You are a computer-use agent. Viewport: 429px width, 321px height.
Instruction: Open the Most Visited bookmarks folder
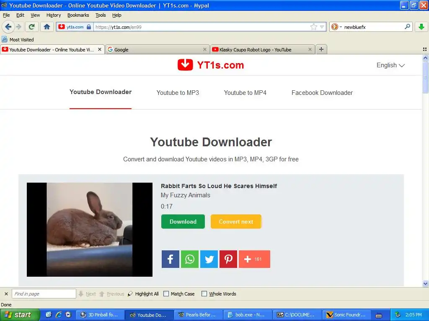(x=18, y=40)
